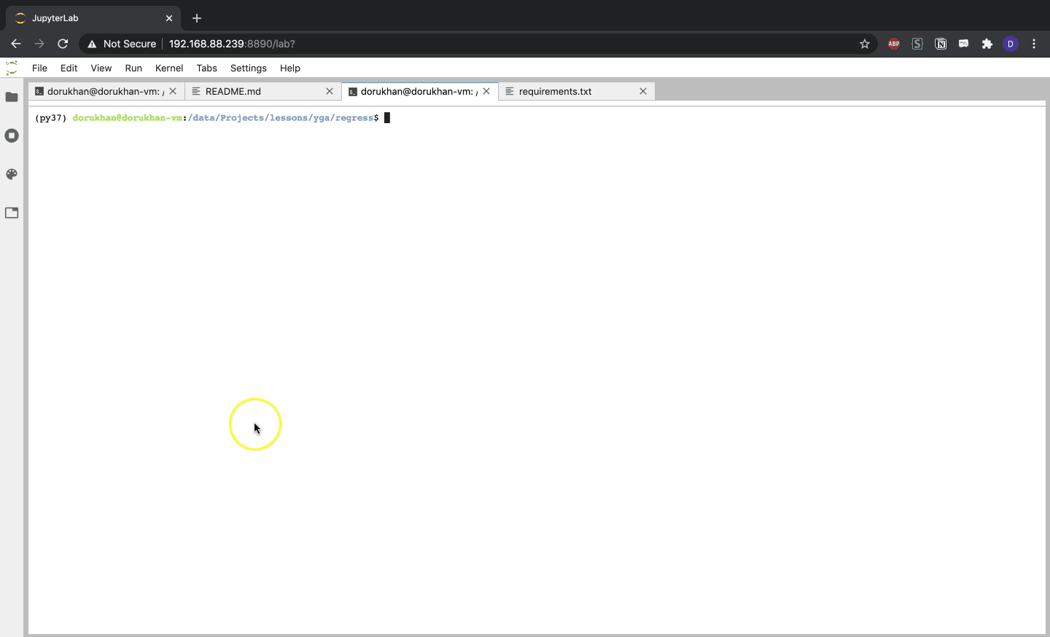Open the Kernel menu
1050x637 pixels.
coord(169,68)
